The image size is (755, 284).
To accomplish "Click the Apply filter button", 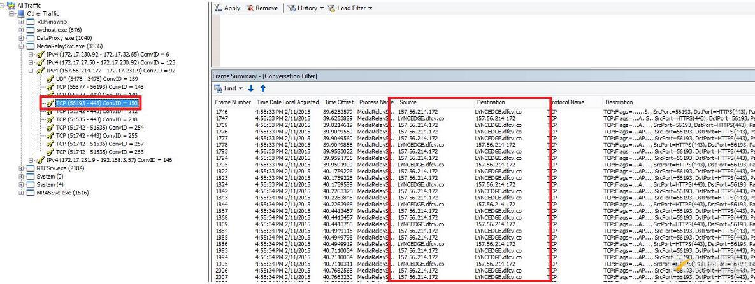I will click(227, 8).
